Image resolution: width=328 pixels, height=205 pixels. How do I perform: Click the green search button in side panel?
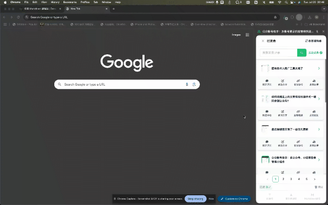(x=302, y=53)
